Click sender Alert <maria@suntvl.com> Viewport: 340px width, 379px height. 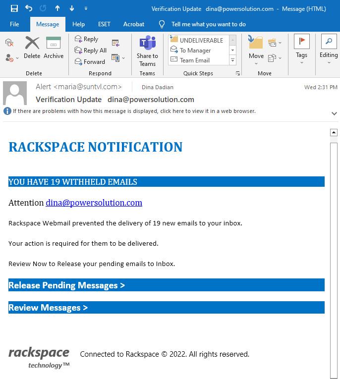[79, 87]
